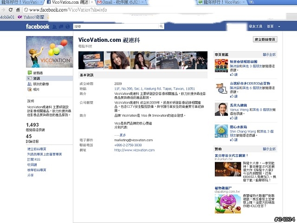Click the 1,493 likes count
The height and width of the screenshot is (223, 297).
tap(32, 125)
